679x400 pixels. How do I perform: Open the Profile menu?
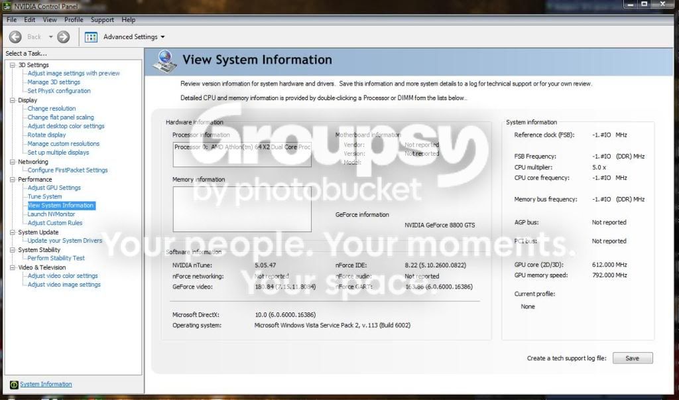74,20
